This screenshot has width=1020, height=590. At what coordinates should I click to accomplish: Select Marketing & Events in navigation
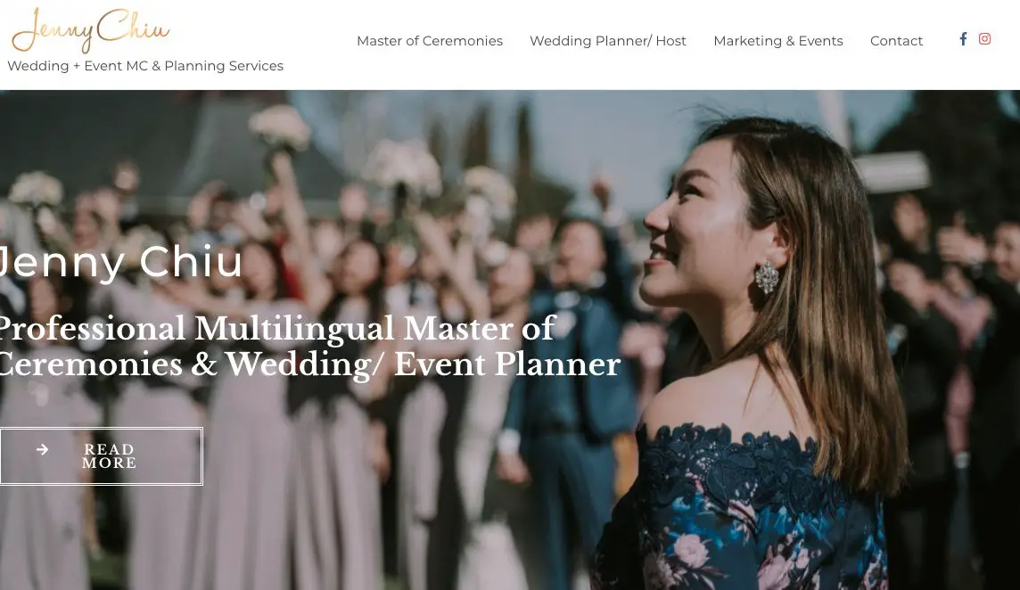778,41
